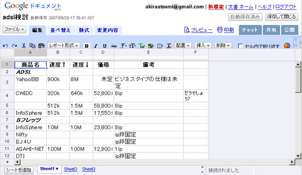Select the ASAHI-NET cell
The width and height of the screenshot is (302, 175).
(30, 149)
